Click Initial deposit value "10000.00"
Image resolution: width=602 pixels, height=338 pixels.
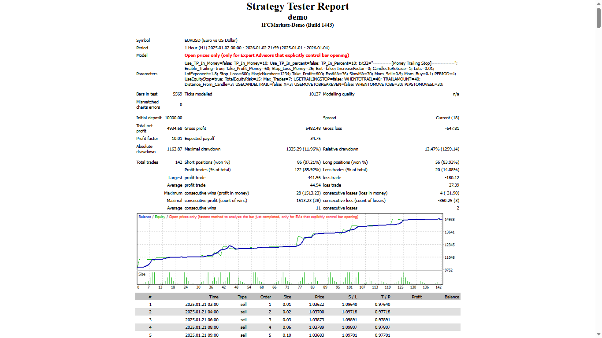click(x=173, y=118)
